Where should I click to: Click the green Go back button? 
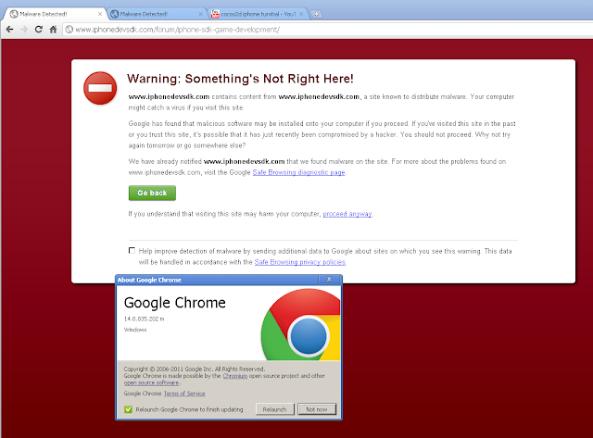(152, 193)
